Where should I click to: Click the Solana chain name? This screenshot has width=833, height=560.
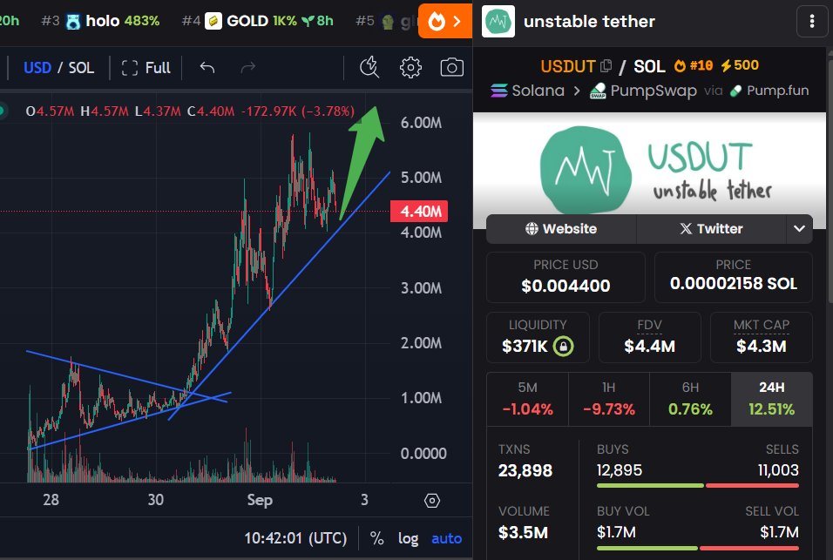pyautogui.click(x=538, y=91)
